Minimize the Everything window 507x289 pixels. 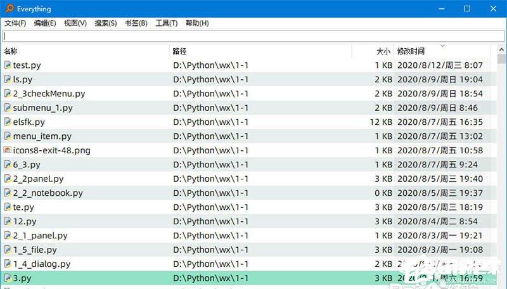point(442,9)
